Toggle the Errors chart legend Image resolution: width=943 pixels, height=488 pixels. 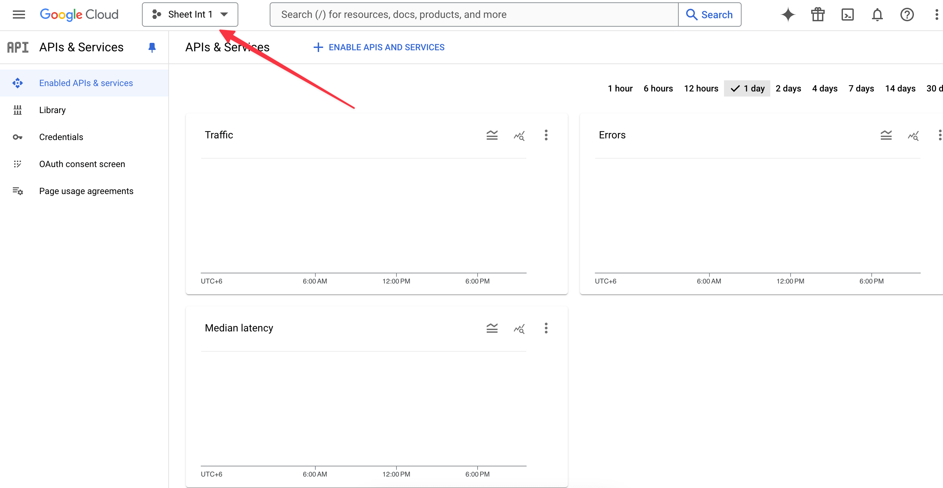886,135
